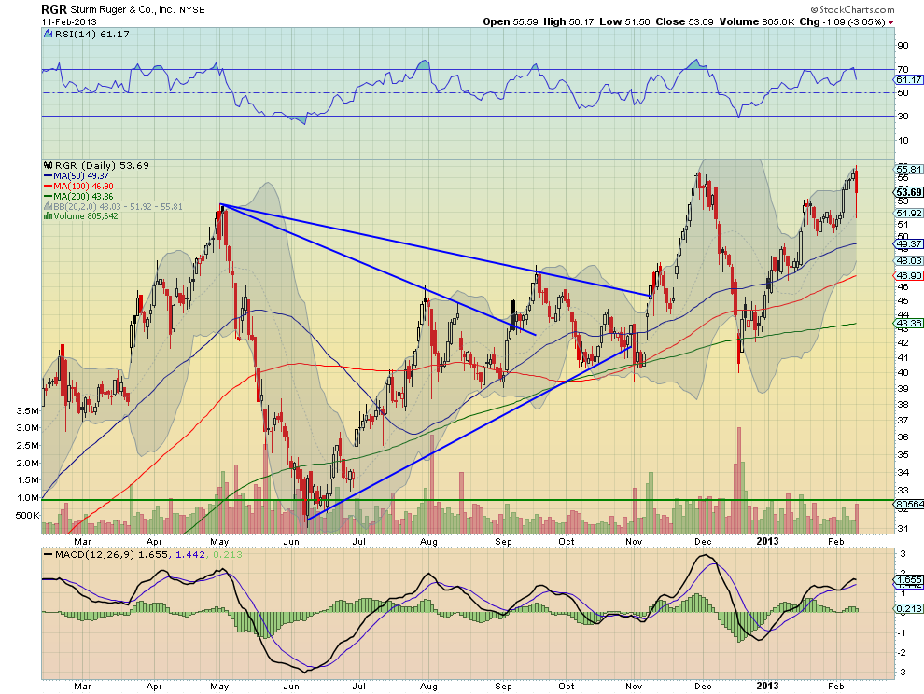The image size is (924, 694).
Task: Click the MA(50) 49.37 legend text
Action: [x=80, y=176]
